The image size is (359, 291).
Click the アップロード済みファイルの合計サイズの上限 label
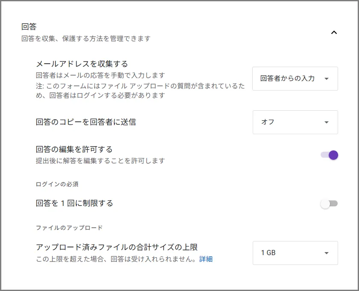(117, 247)
